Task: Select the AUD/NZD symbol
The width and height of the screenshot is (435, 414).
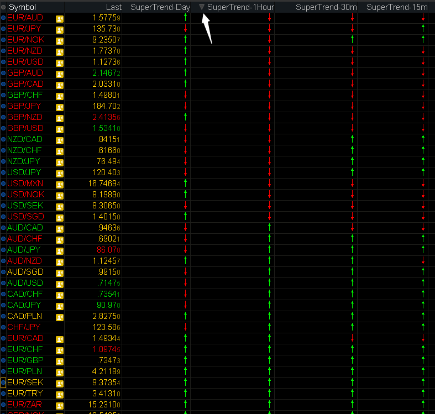Action: (x=24, y=261)
